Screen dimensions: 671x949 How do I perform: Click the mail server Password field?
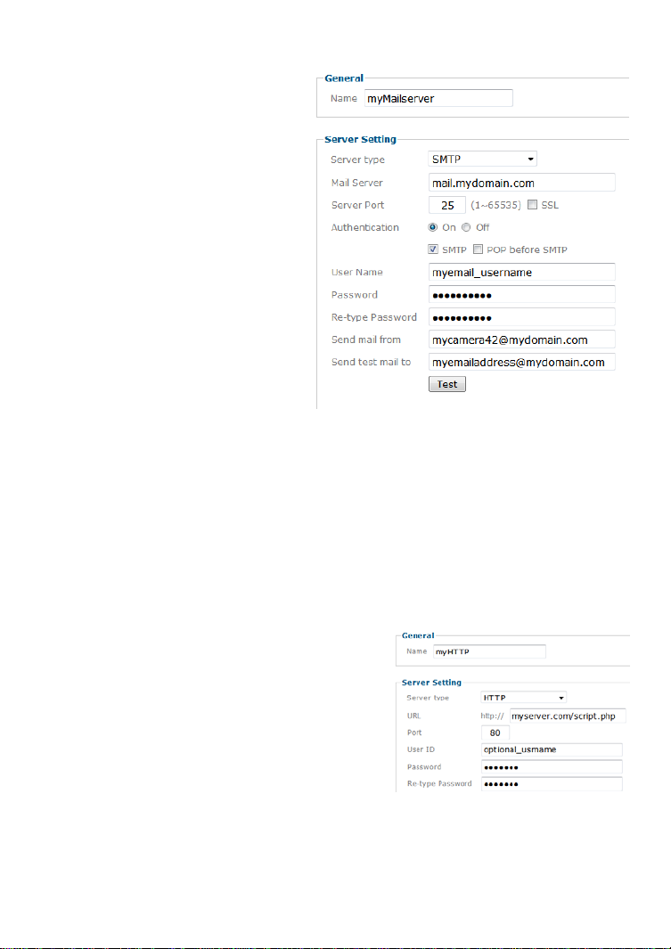521,295
